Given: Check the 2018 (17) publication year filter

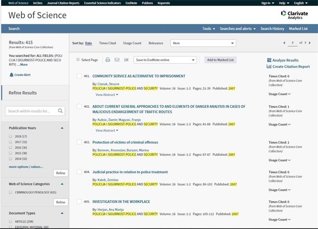Looking at the screenshot, I should [11, 136].
